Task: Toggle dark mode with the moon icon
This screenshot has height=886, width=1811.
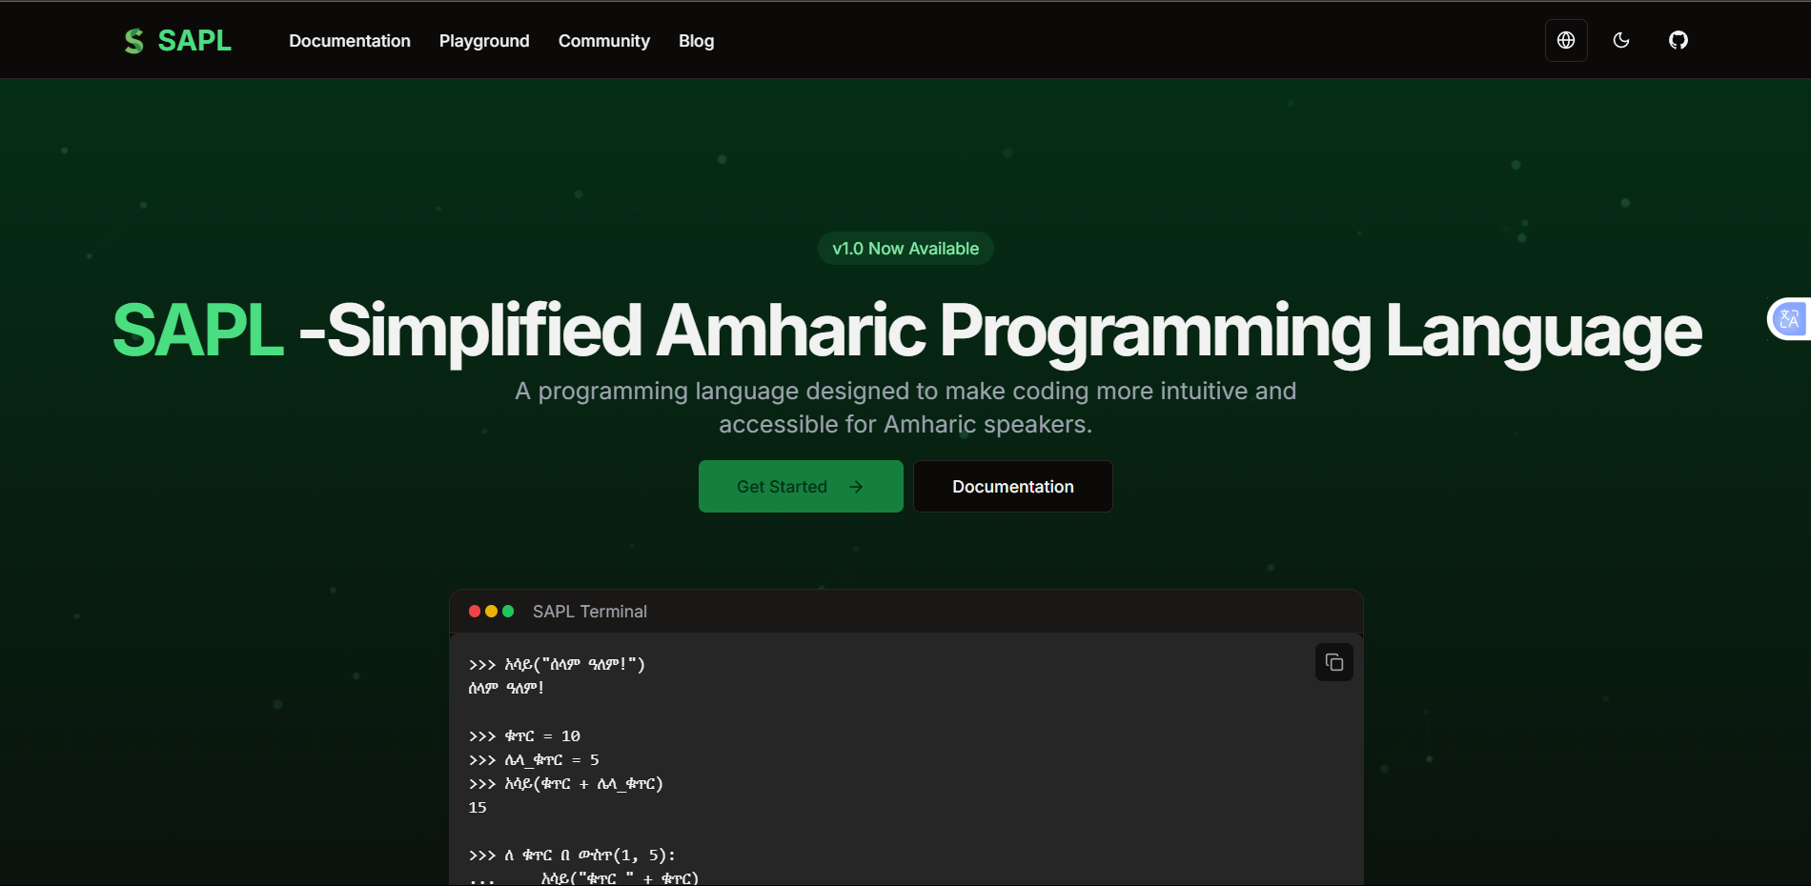Action: (x=1621, y=40)
